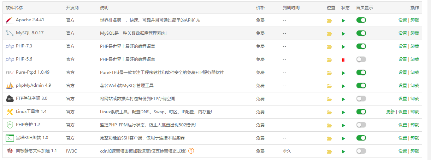This screenshot has width=431, height=160.
Task: Click 更新 to update Linux工具箱 1.4
Action: pyautogui.click(x=391, y=112)
